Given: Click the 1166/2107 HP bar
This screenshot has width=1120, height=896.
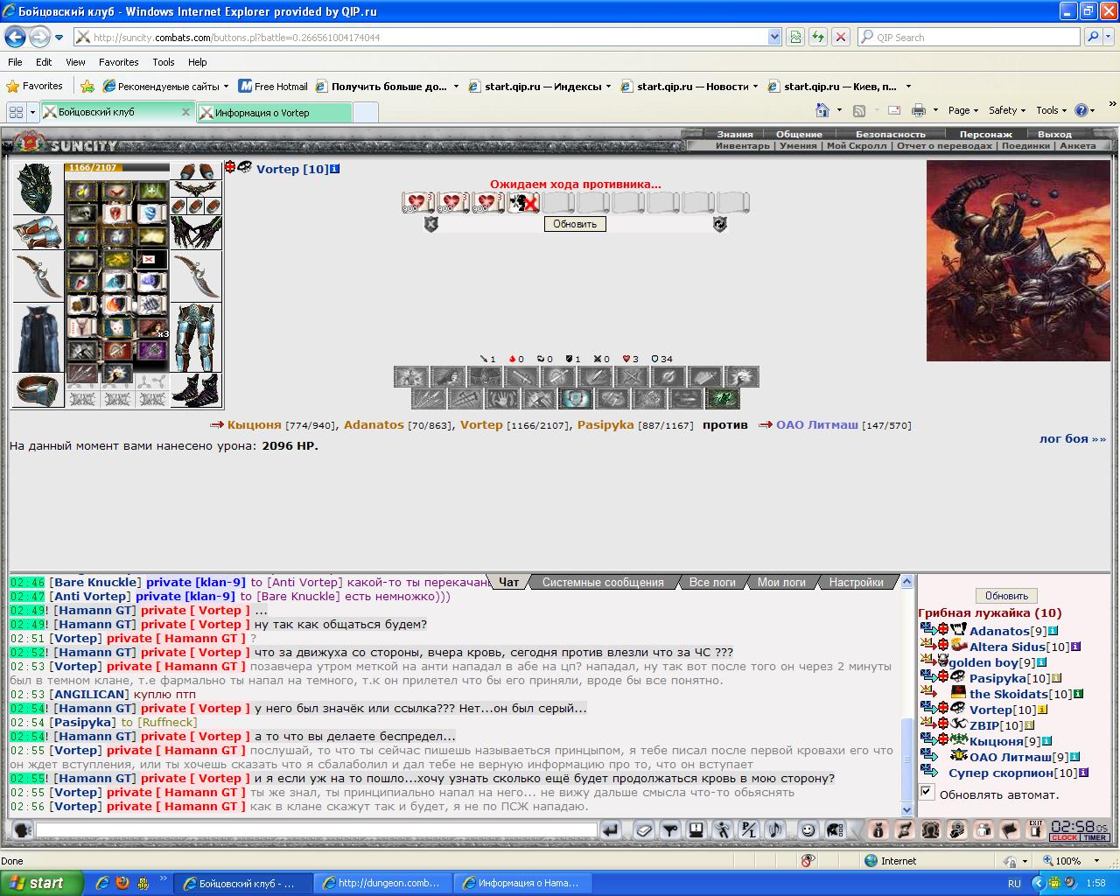Looking at the screenshot, I should pos(116,167).
